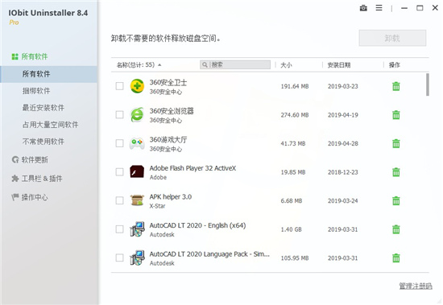Open 占用大量空间软件 list
The height and width of the screenshot is (305, 443).
click(x=50, y=125)
